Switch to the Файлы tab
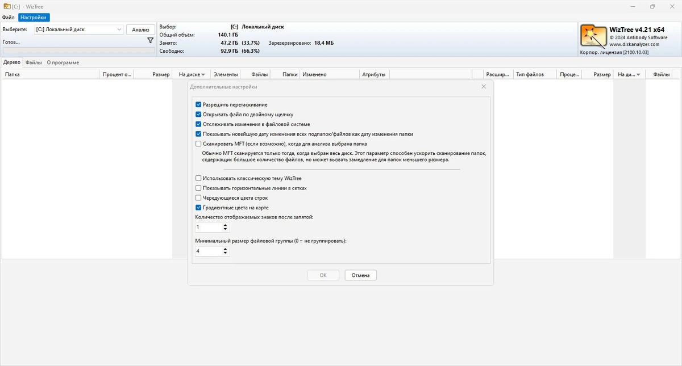The image size is (682, 366). [34, 62]
